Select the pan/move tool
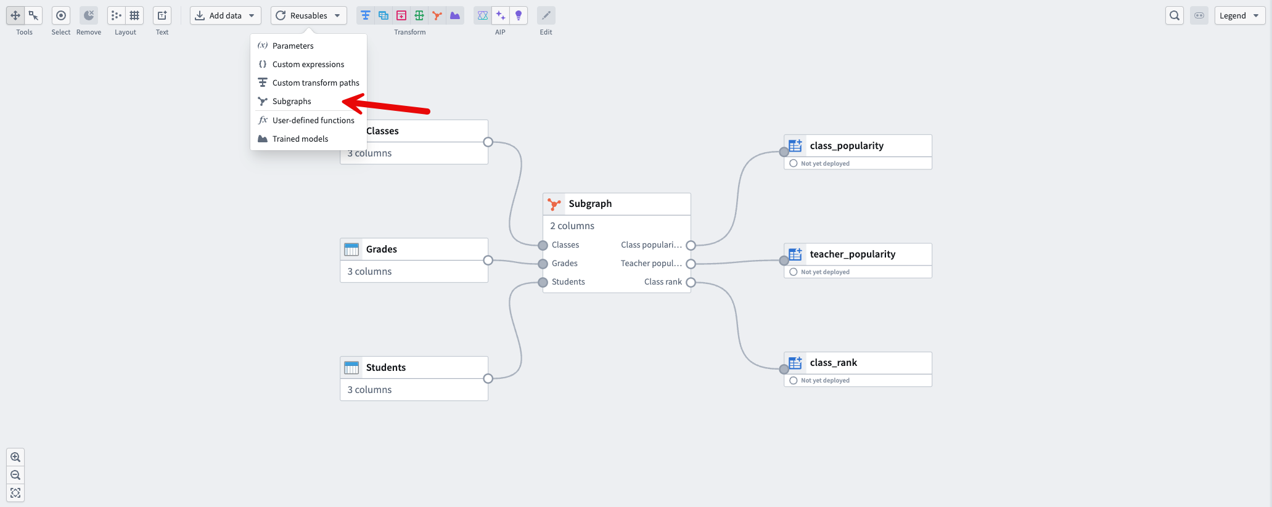Viewport: 1272px width, 507px height. pos(15,15)
